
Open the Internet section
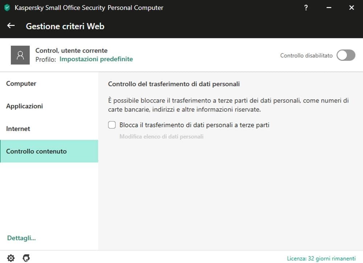[x=49, y=129]
